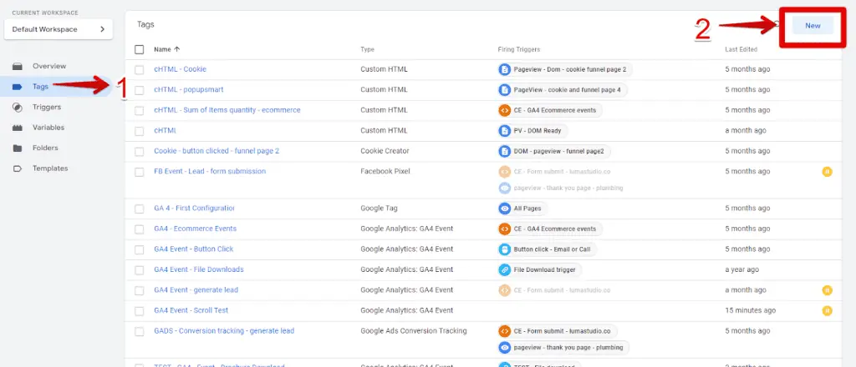Click the All Pages eye trigger icon

click(x=504, y=209)
